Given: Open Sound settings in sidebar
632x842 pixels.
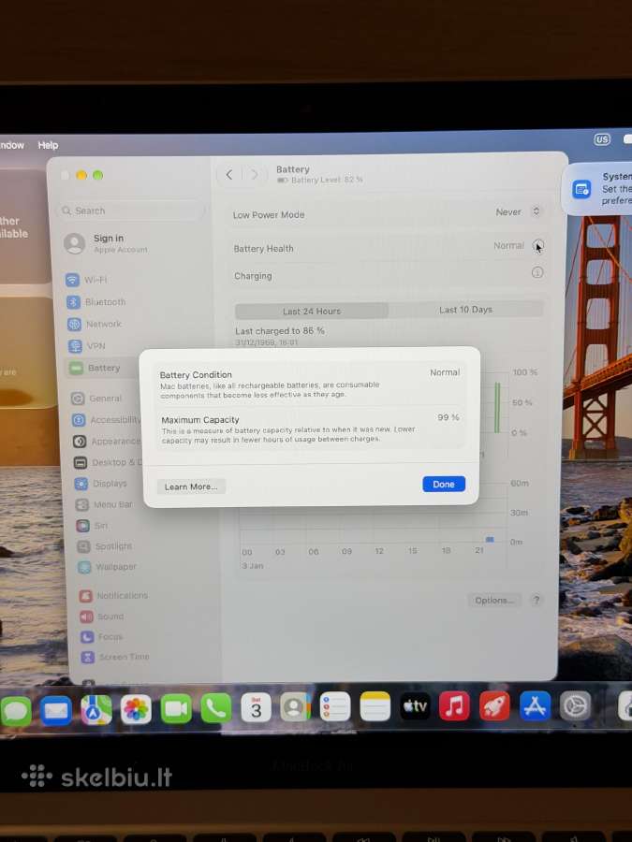Looking at the screenshot, I should point(102,617).
